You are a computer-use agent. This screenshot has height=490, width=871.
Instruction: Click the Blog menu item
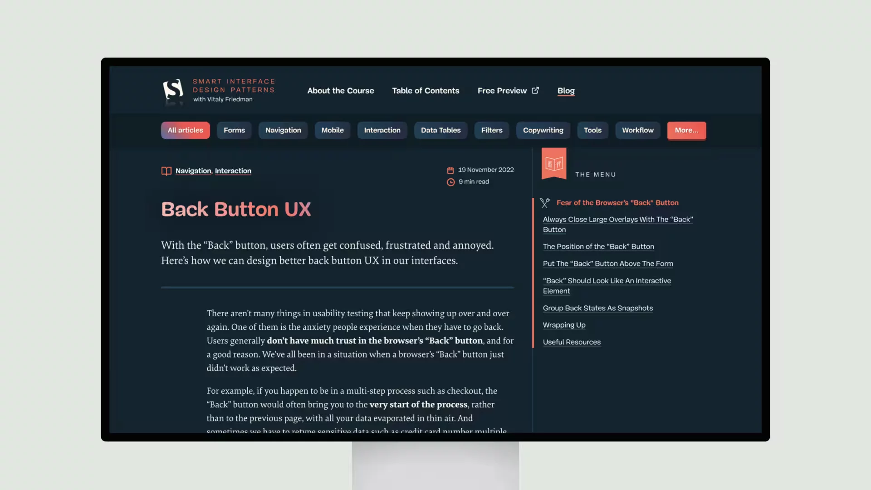point(565,91)
